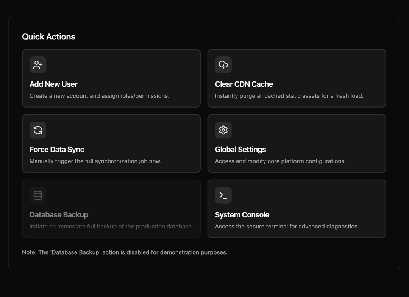The image size is (409, 297).
Task: Click the Quick Actions heading
Action: click(x=48, y=37)
